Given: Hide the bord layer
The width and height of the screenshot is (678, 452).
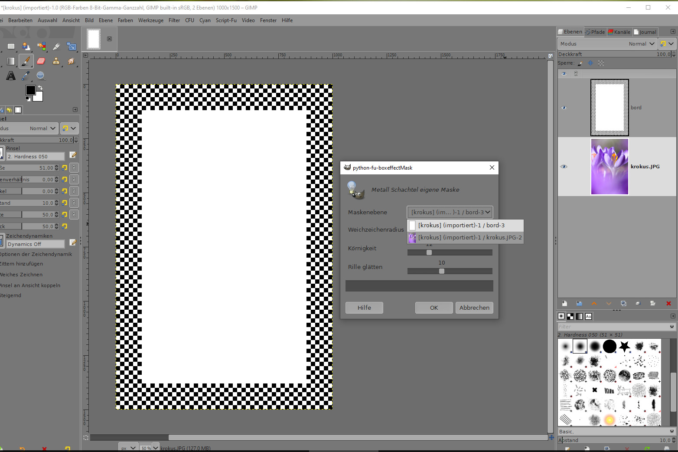Looking at the screenshot, I should click(564, 108).
